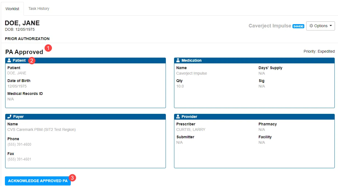Click Date of Birth value 12/05/1975

(17, 86)
